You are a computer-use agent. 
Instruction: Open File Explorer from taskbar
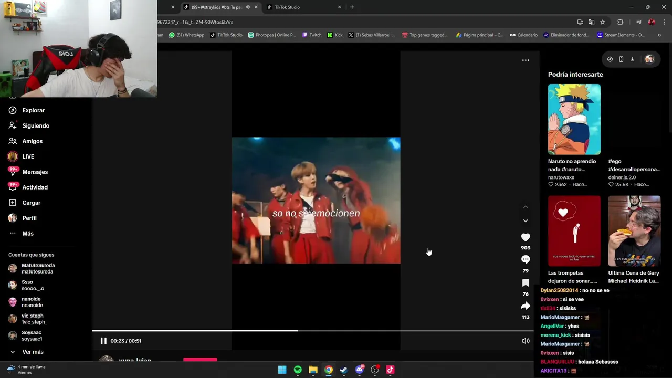tap(313, 370)
